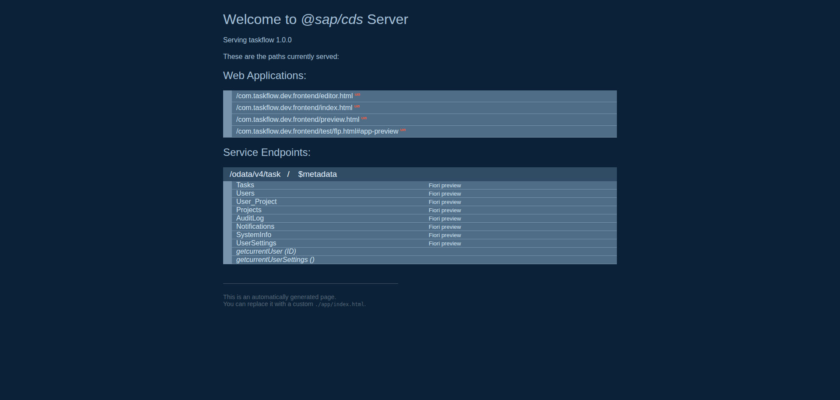
Task: Launch Fiori preview for User_Project
Action: 444,202
